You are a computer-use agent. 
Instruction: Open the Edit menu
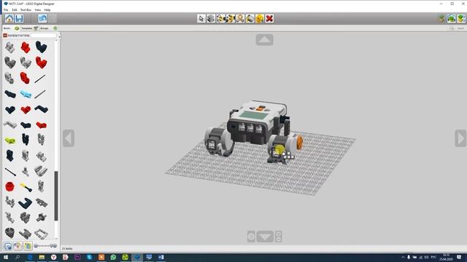click(x=15, y=9)
